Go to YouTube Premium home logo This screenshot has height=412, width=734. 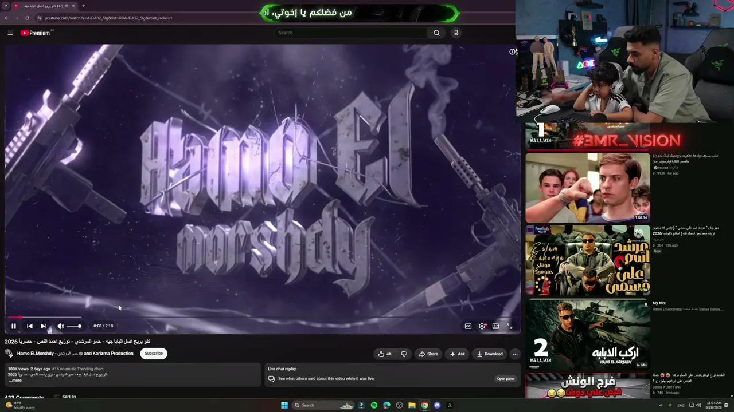(x=36, y=33)
